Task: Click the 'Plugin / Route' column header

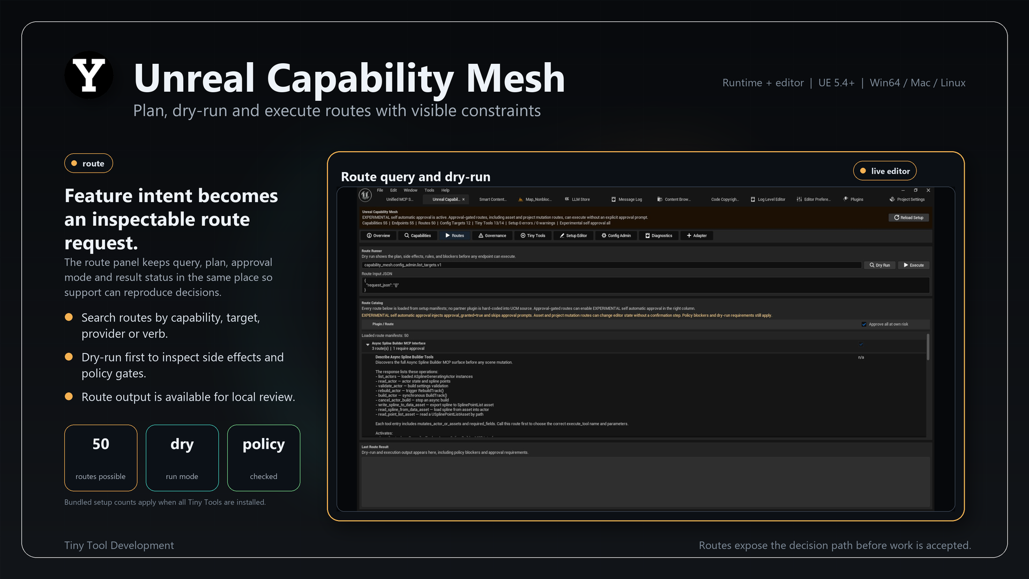Action: tap(383, 324)
